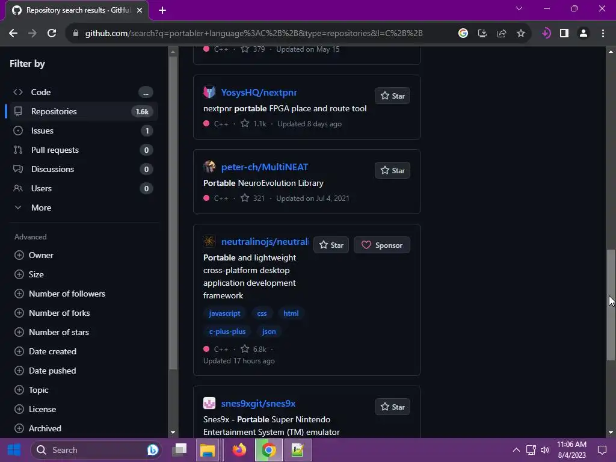
Task: Open Chrome's three-dot menu
Action: [603, 34]
